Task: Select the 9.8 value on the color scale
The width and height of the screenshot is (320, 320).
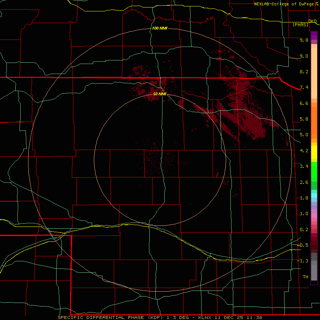Action: (x=304, y=40)
